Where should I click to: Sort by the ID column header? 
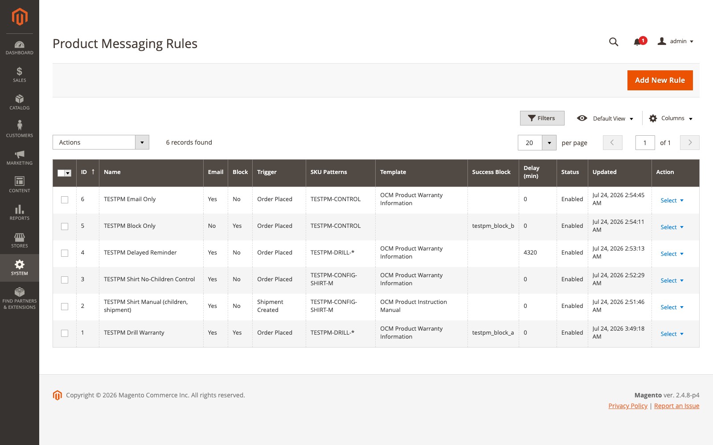(87, 172)
